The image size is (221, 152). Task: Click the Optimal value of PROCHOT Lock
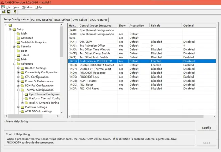pos(189,77)
